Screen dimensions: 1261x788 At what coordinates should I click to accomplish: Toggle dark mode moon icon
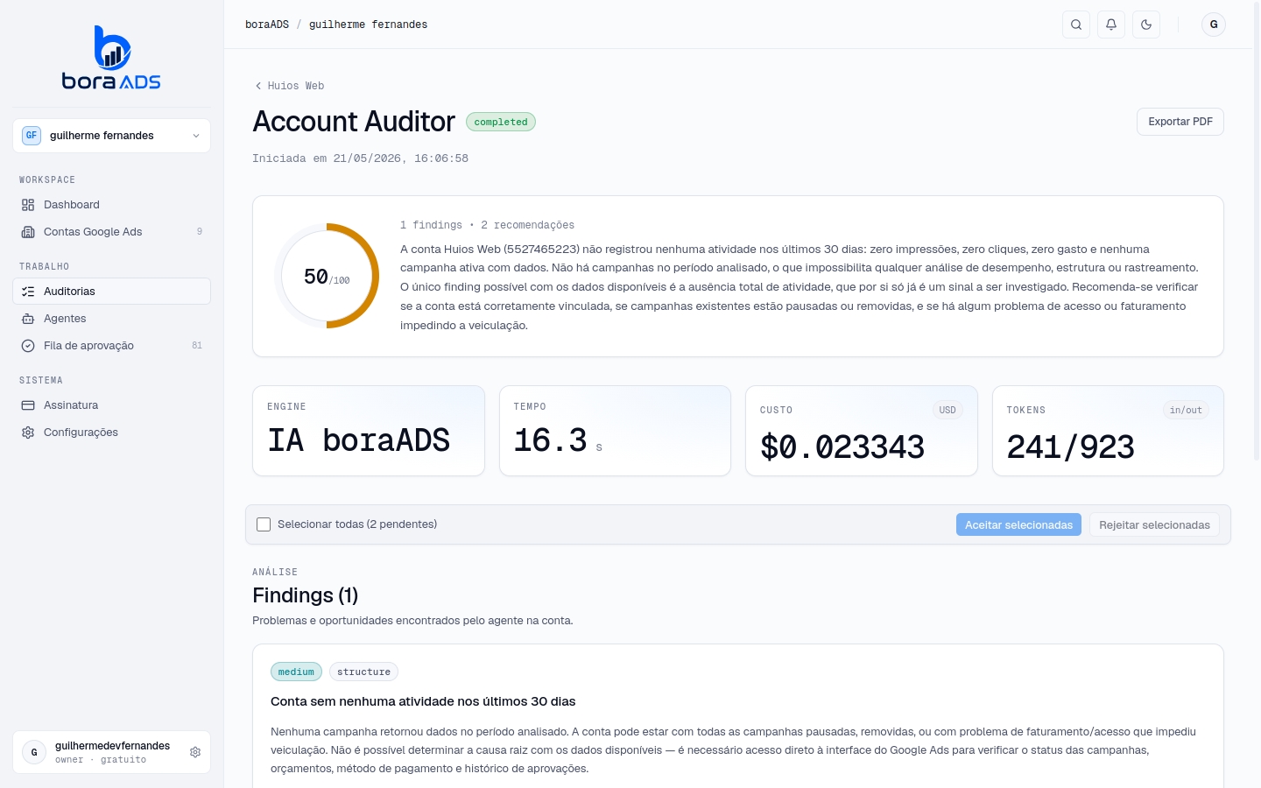tap(1146, 25)
